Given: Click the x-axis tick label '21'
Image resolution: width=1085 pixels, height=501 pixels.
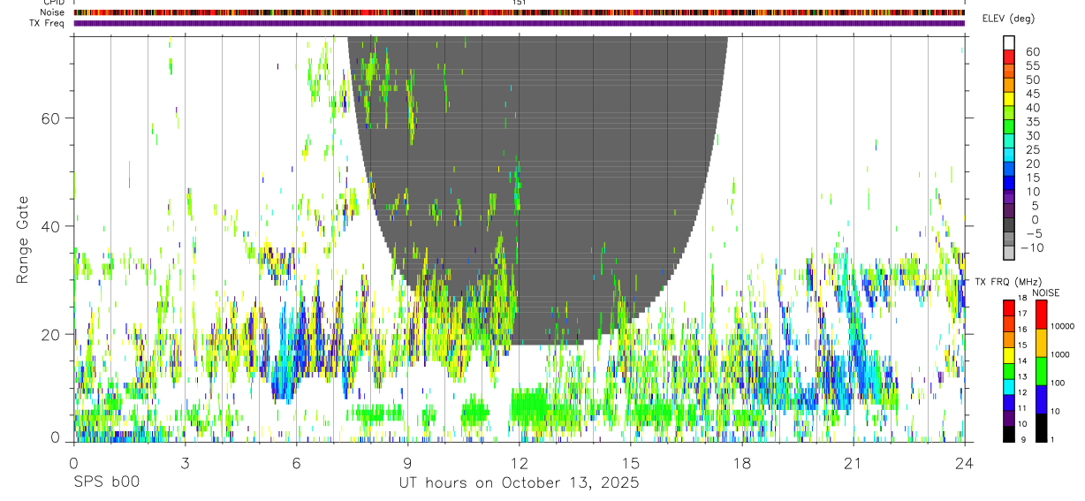Looking at the screenshot, I should coord(853,463).
